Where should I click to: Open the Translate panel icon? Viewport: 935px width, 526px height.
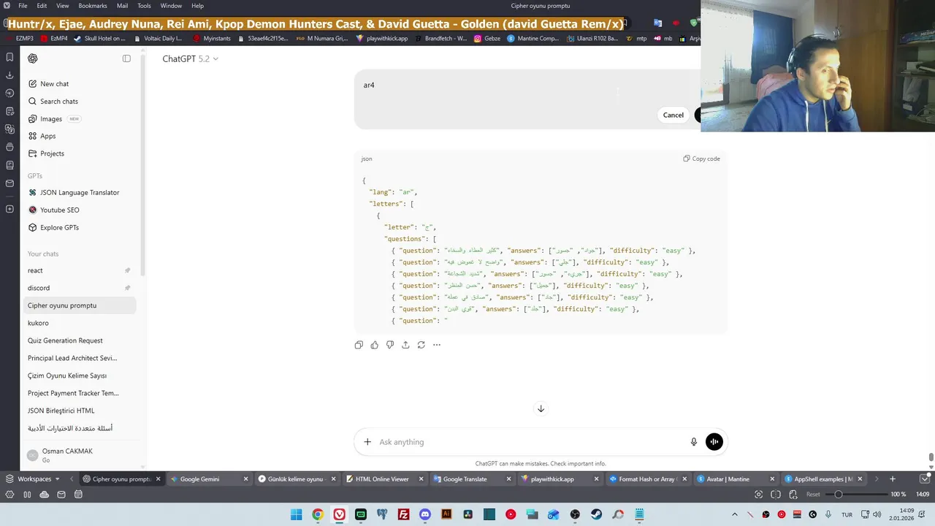pyautogui.click(x=9, y=129)
